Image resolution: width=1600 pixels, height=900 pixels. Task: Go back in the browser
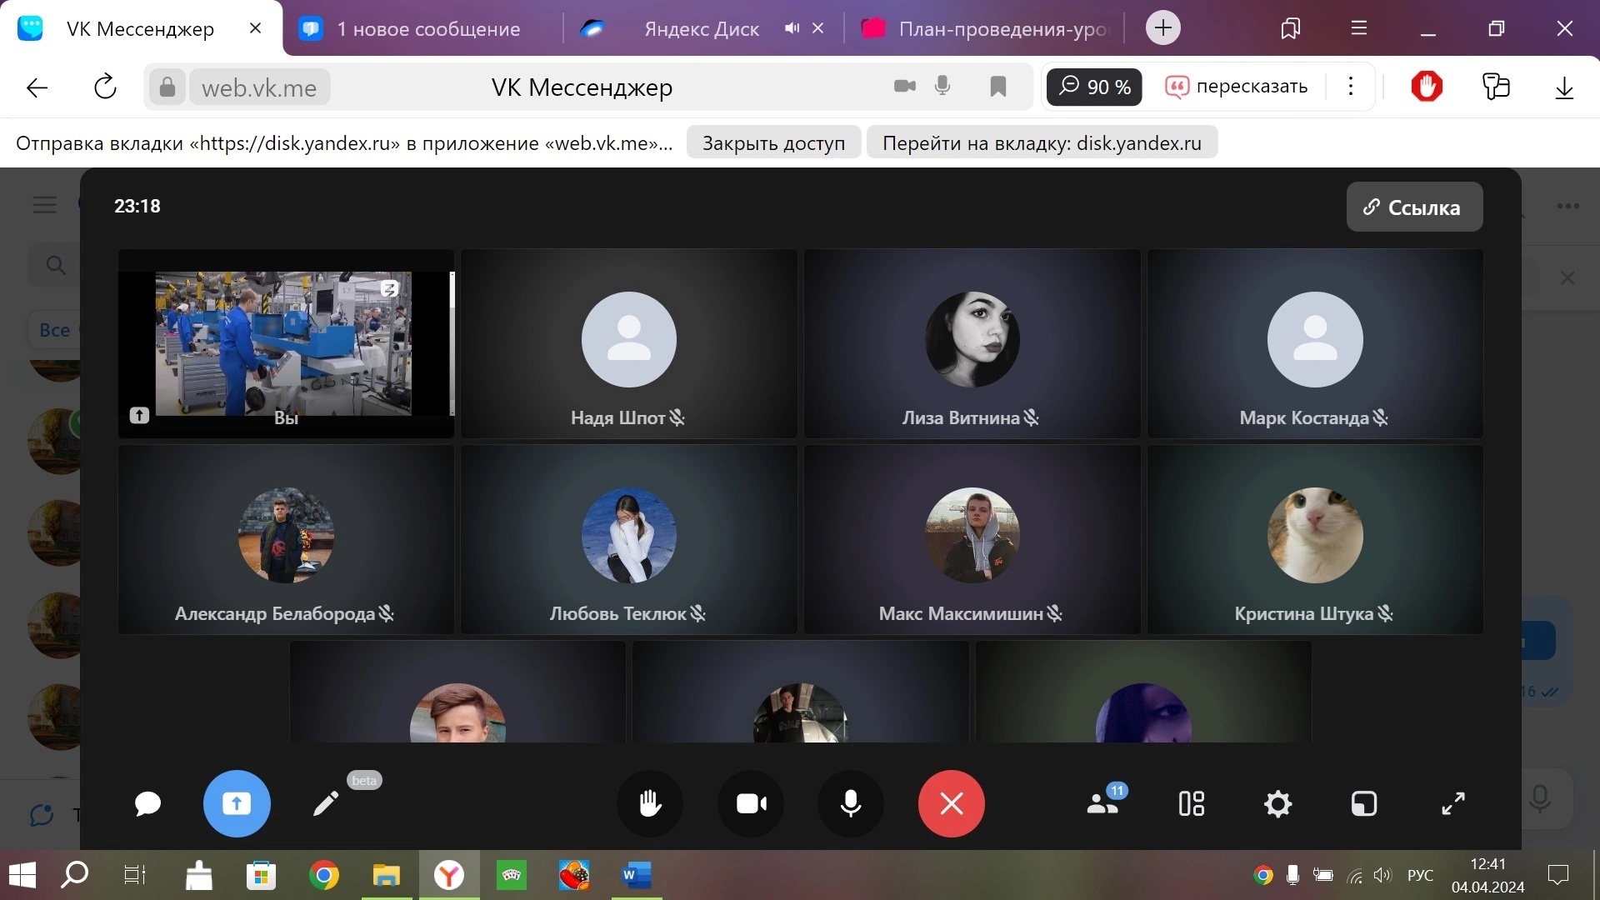tap(37, 87)
